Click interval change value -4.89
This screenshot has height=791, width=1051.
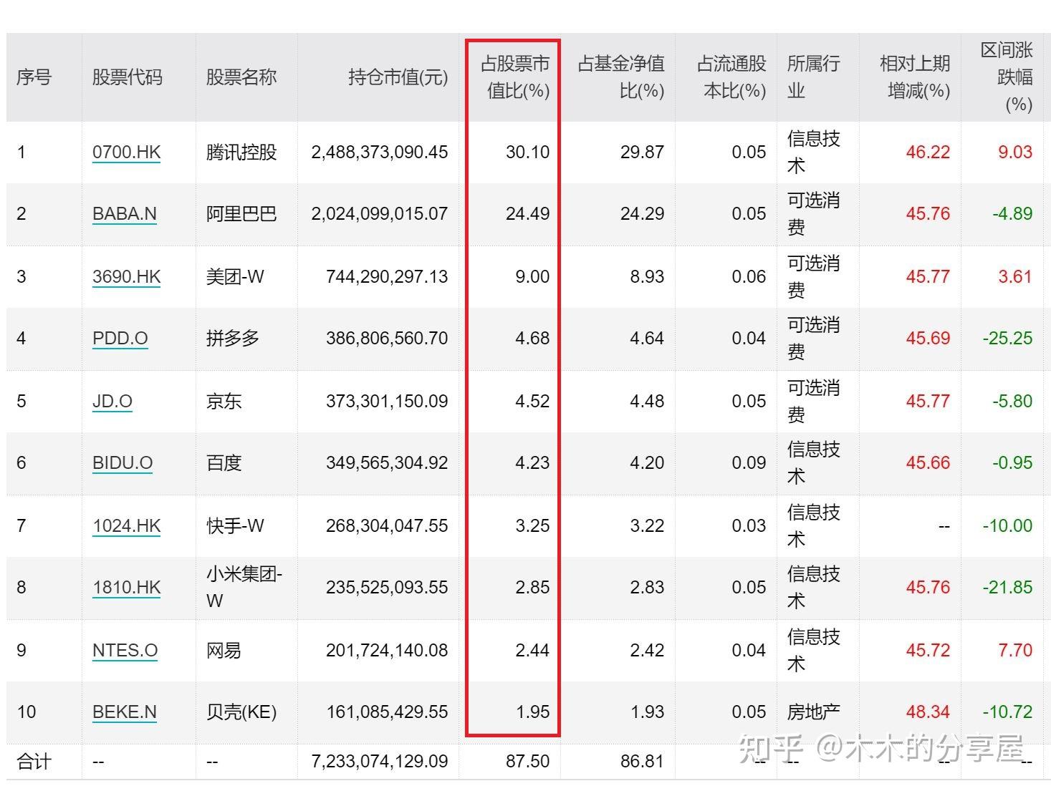[x=1012, y=213]
